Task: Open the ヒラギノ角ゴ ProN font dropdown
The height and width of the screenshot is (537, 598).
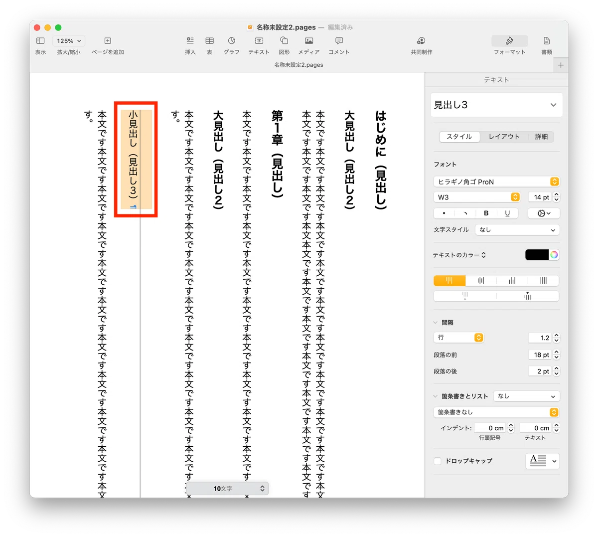Action: pos(496,181)
